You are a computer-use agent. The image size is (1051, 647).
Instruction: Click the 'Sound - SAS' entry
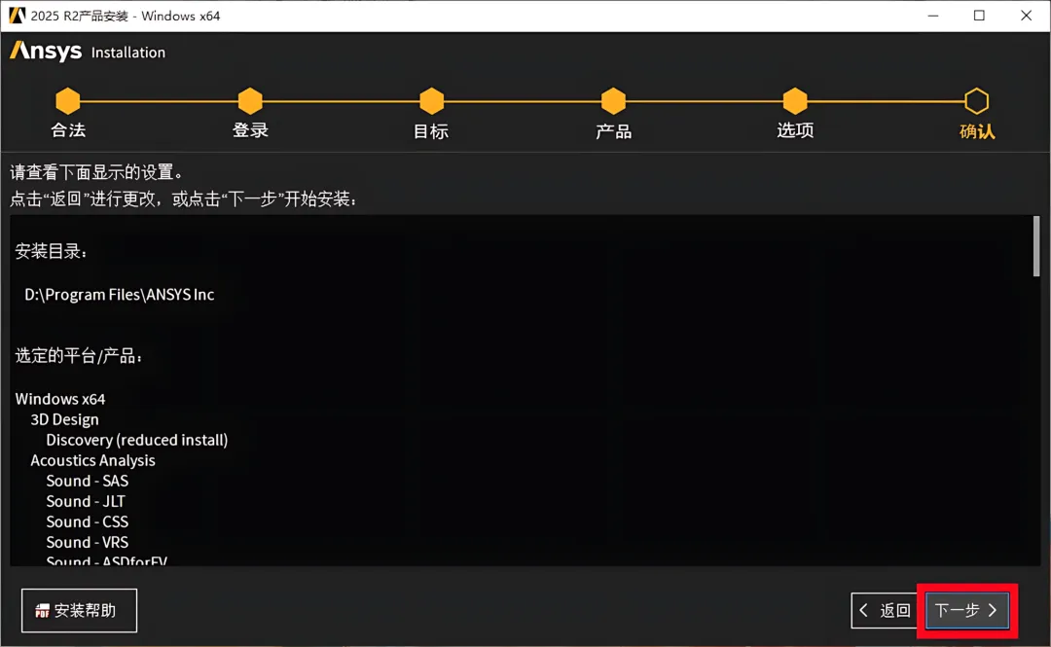88,481
